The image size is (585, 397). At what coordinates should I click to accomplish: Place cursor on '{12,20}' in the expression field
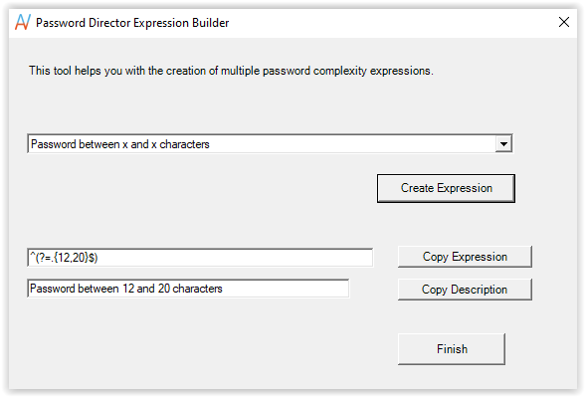(71, 258)
